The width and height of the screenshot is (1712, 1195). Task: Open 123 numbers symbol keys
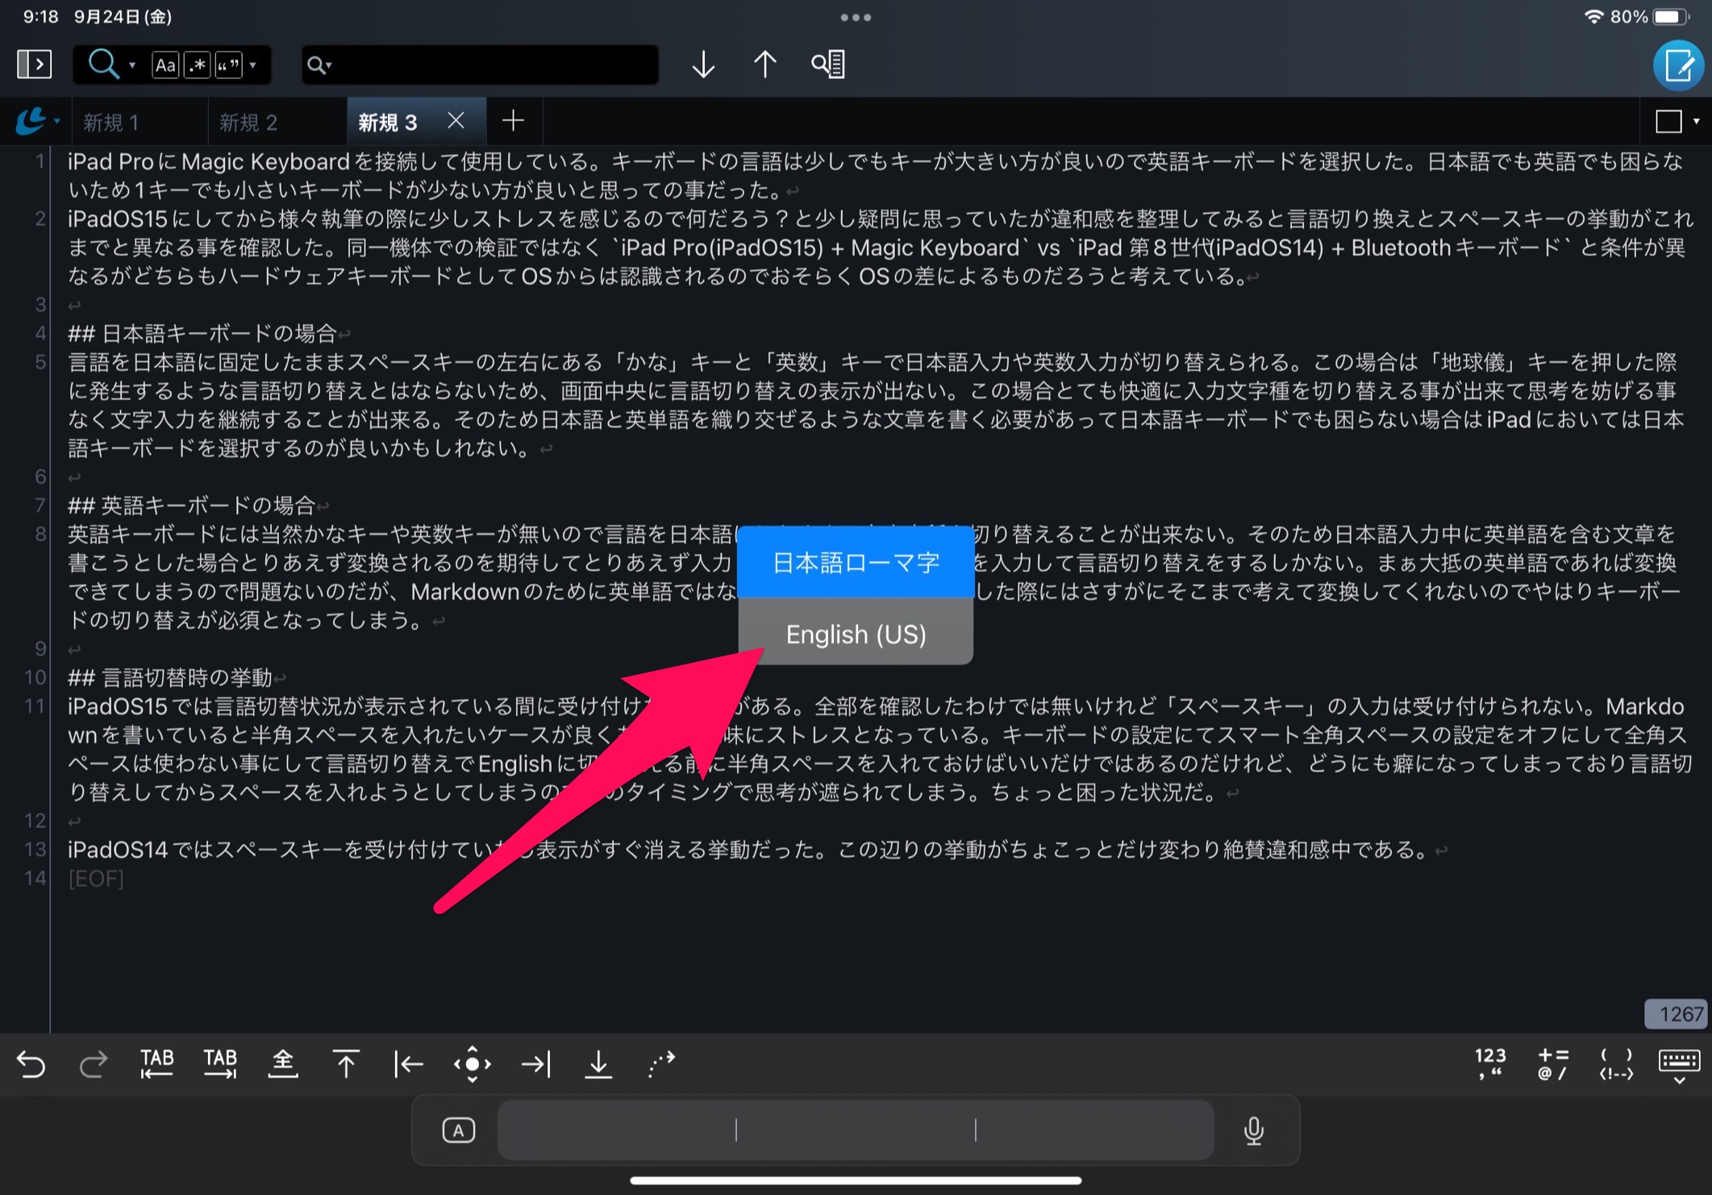[x=1490, y=1063]
